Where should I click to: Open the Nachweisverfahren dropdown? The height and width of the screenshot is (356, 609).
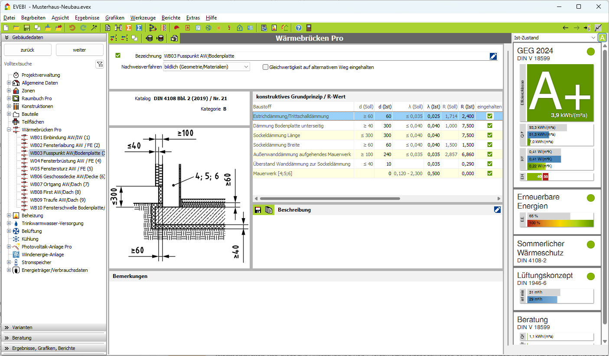click(246, 67)
